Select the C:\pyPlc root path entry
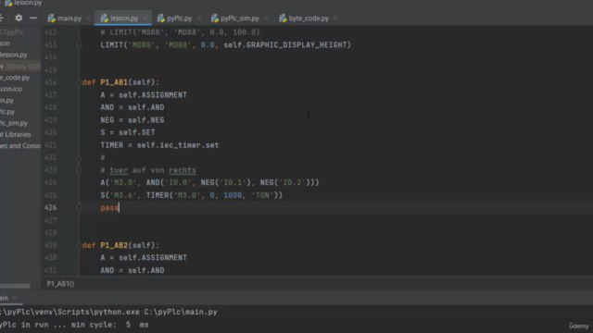Screen dimensions: 593x333 coord(12,32)
